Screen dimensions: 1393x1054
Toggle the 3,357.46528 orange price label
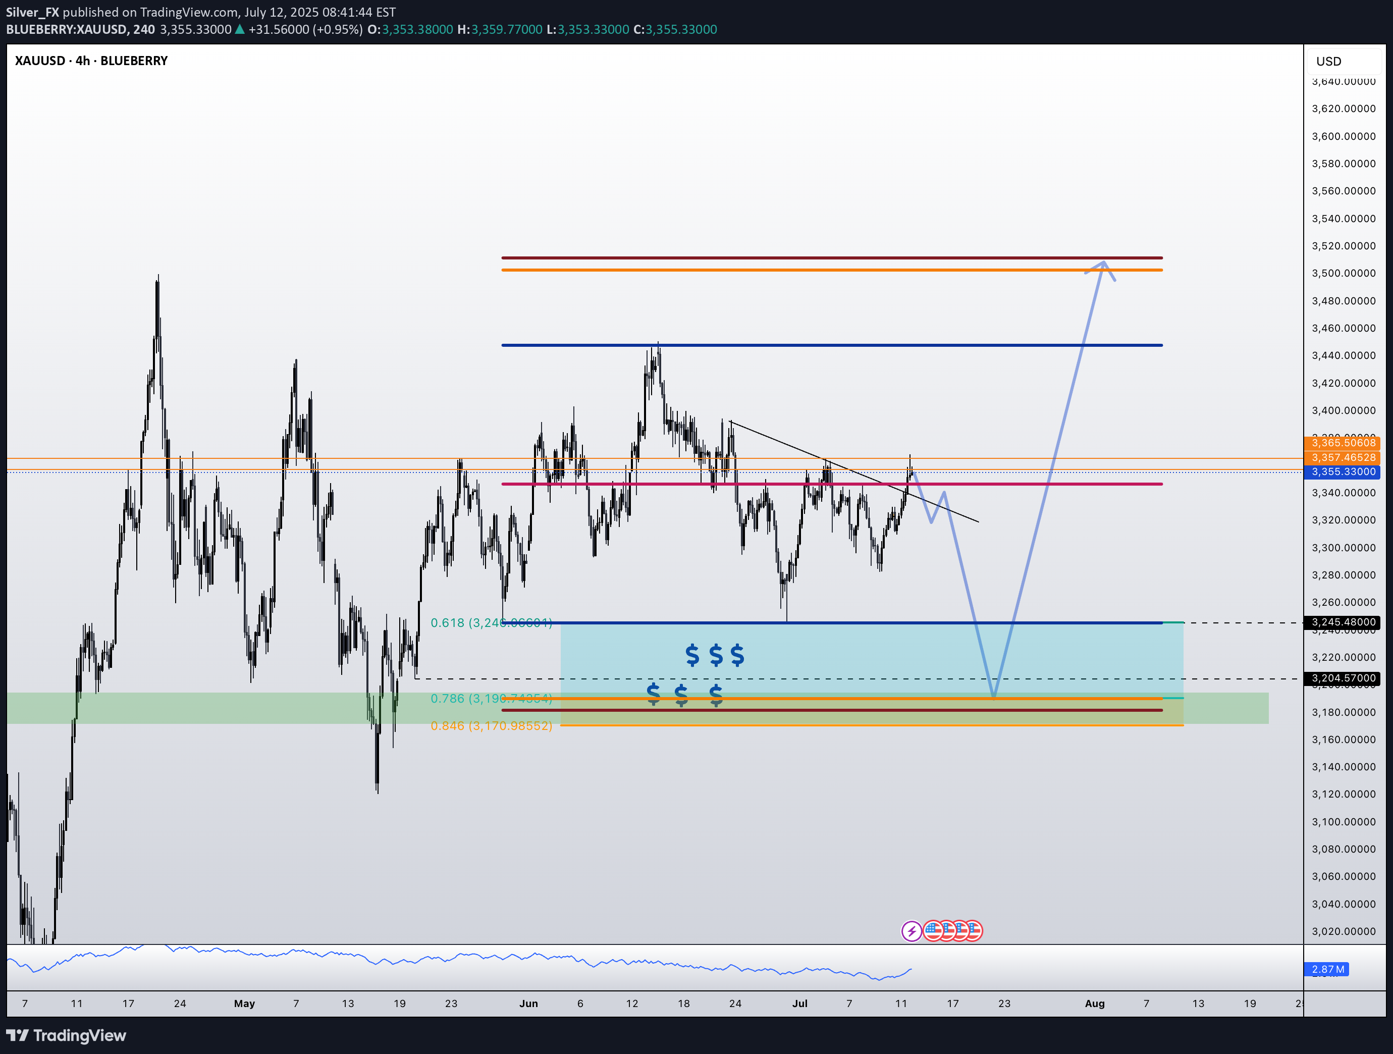1343,458
